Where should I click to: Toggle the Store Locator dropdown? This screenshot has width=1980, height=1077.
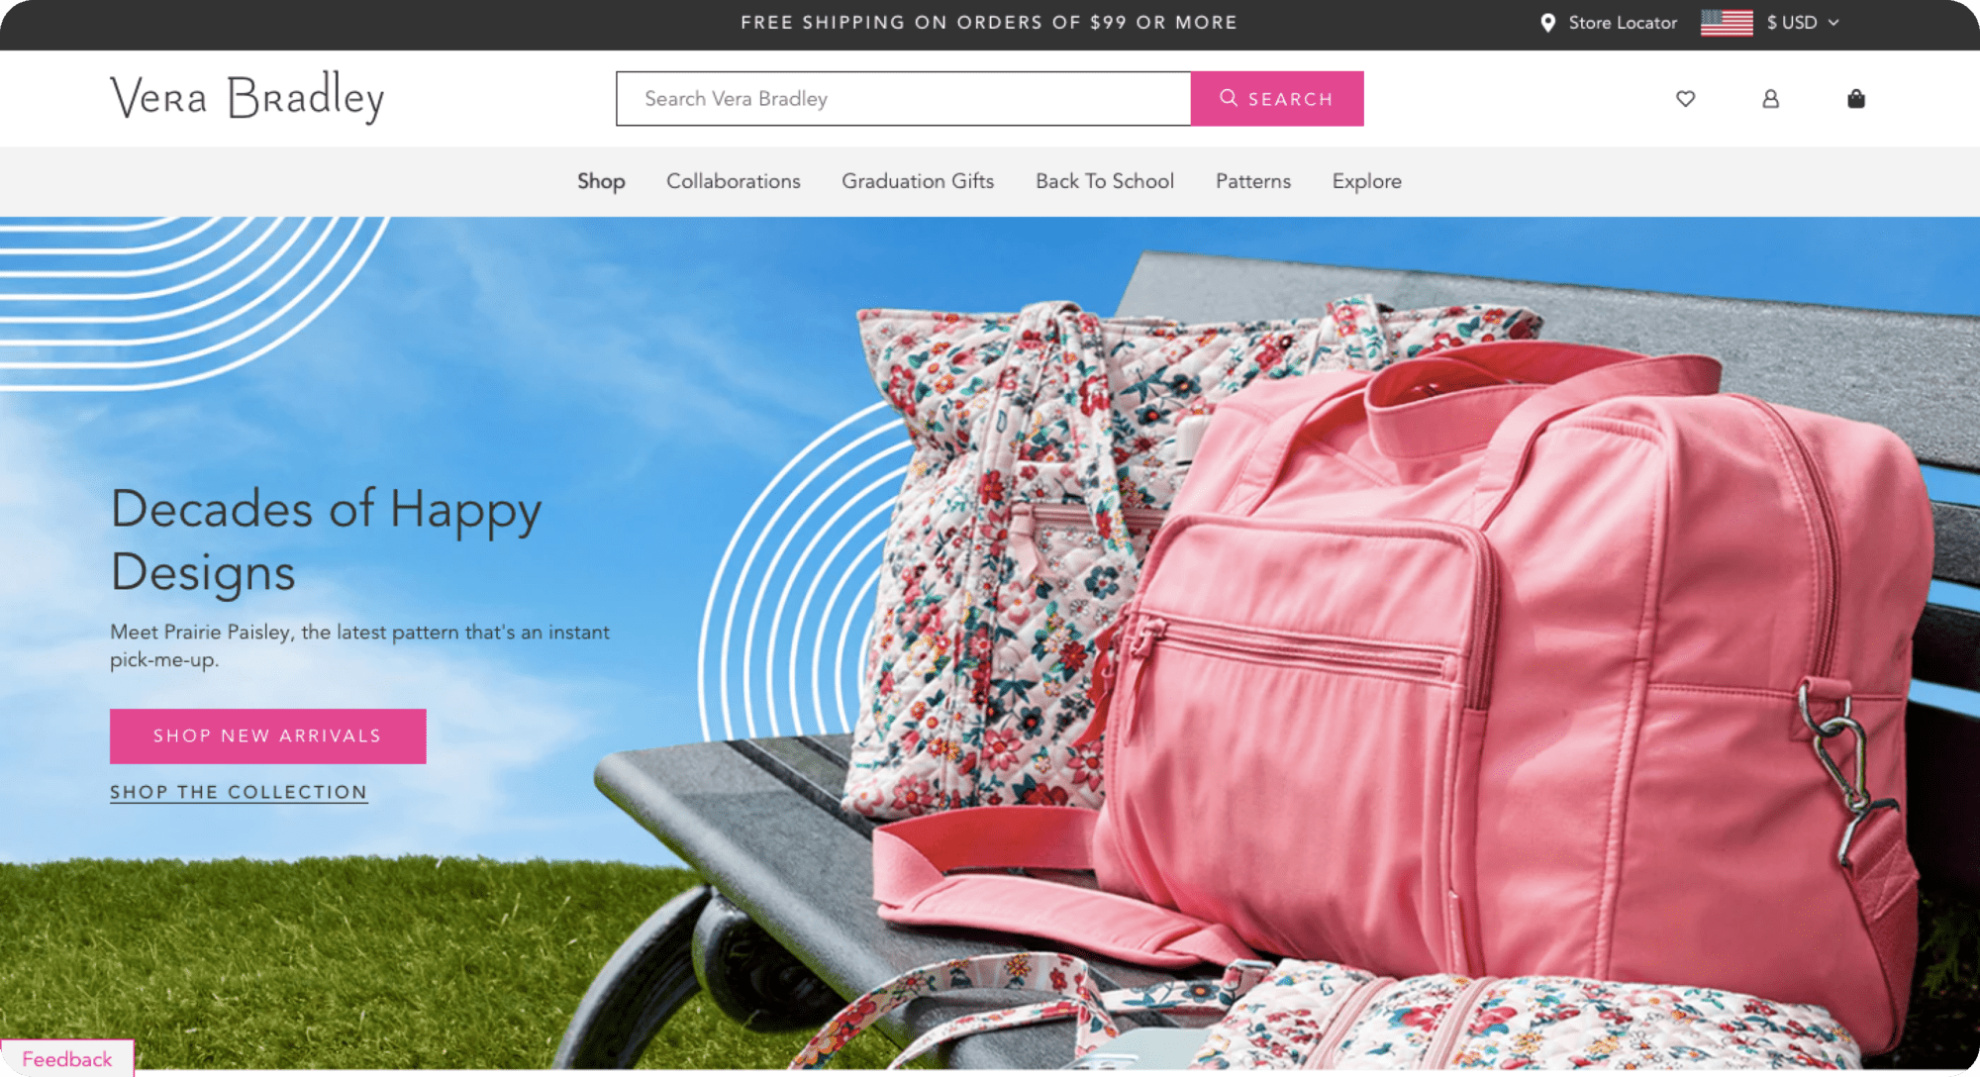pyautogui.click(x=1605, y=24)
